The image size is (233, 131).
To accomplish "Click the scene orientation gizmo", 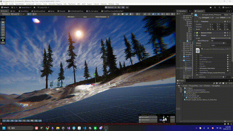I will click(164, 119).
